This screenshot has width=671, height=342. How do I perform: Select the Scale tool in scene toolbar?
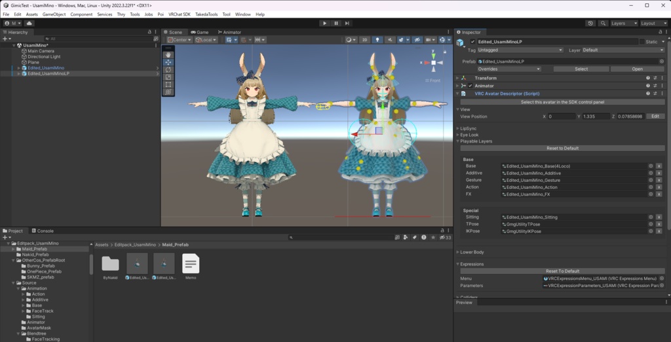[x=168, y=77]
